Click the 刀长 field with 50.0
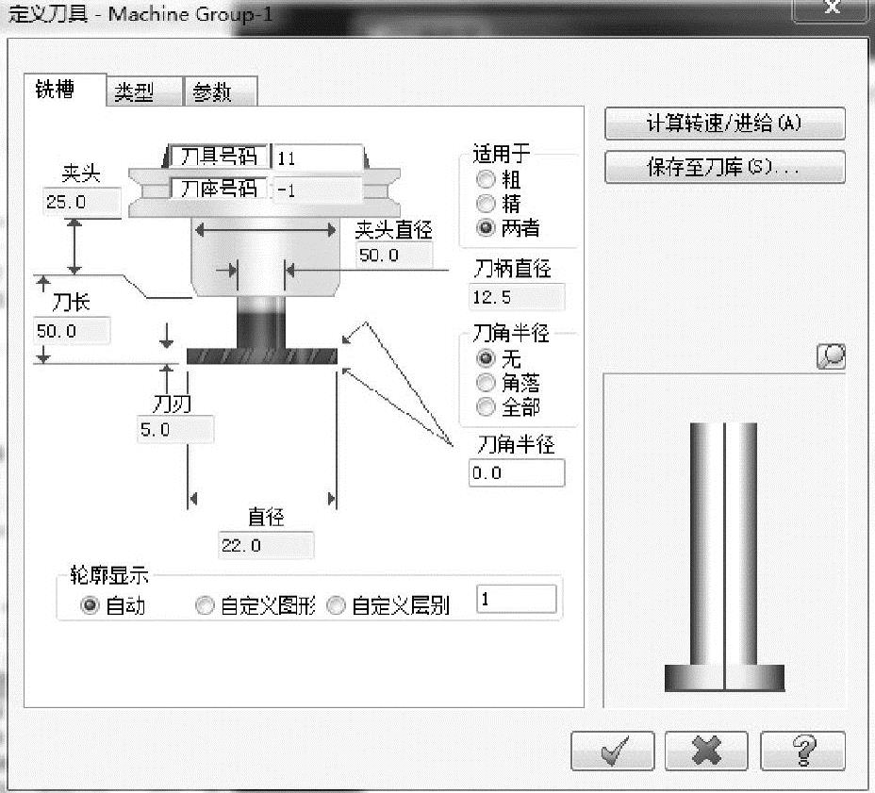 (72, 331)
